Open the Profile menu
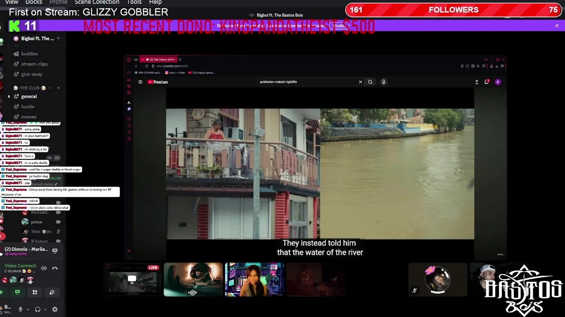This screenshot has width=565, height=317. [x=58, y=2]
